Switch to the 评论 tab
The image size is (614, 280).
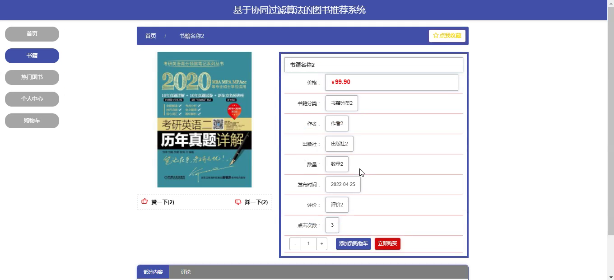tap(186, 272)
